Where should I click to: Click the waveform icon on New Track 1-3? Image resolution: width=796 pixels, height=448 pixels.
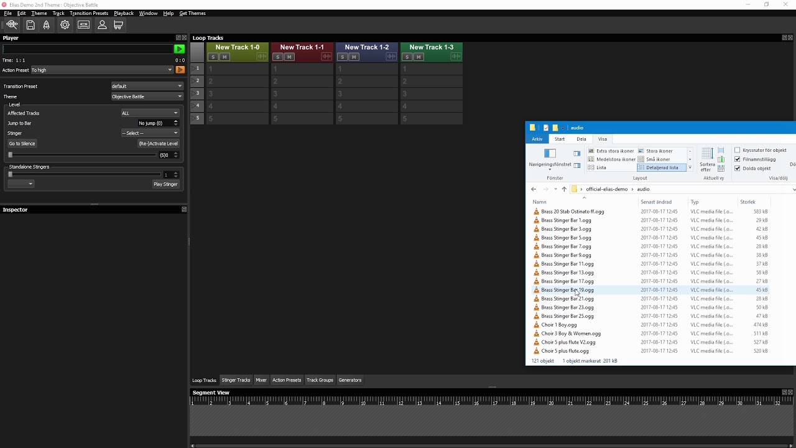456,57
